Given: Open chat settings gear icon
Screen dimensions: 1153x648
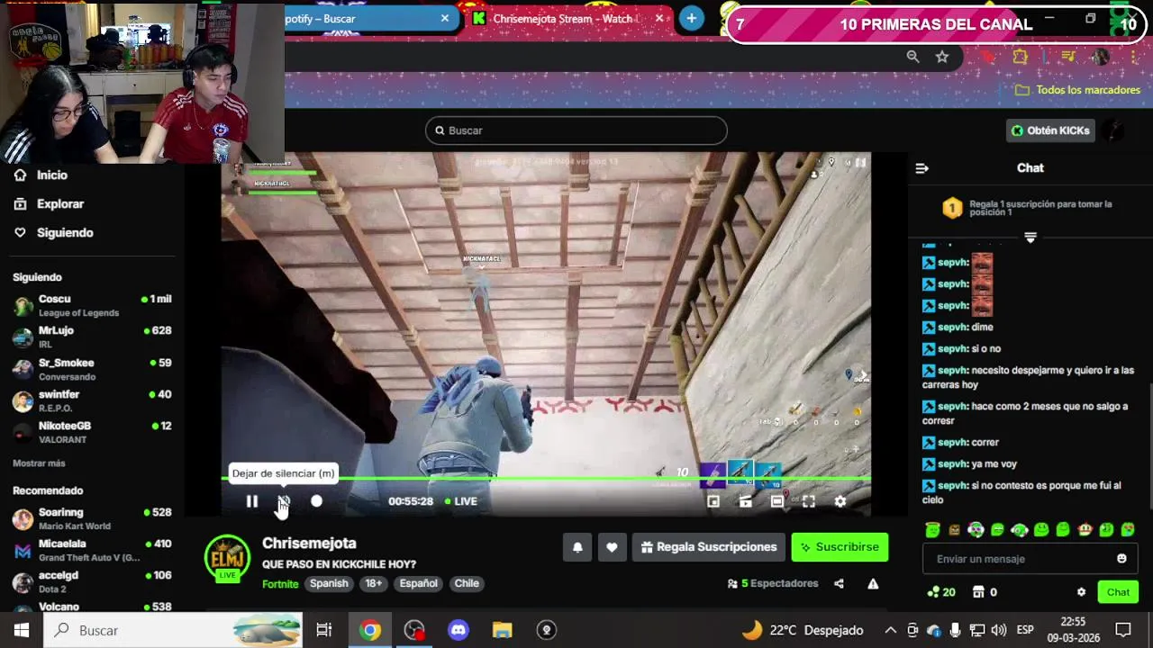Looking at the screenshot, I should click(x=1081, y=592).
